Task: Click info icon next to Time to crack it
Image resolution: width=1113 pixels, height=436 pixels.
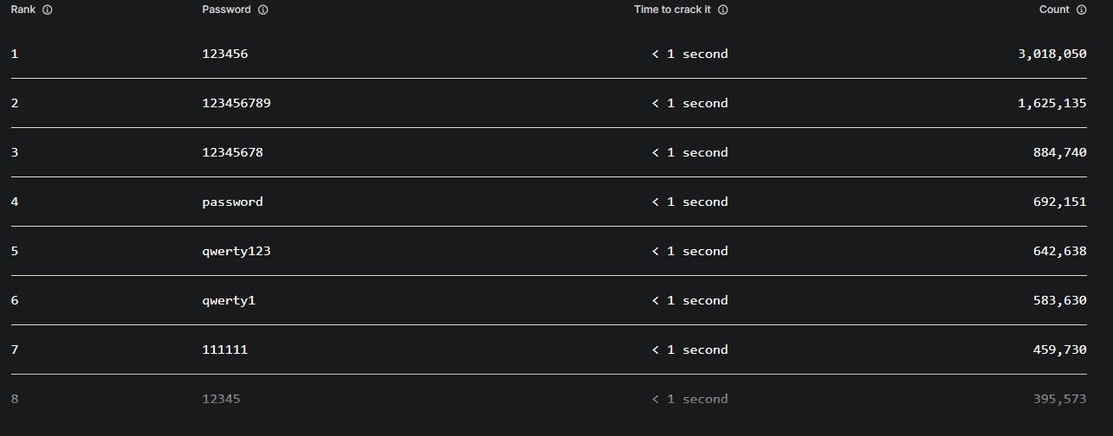Action: 723,10
